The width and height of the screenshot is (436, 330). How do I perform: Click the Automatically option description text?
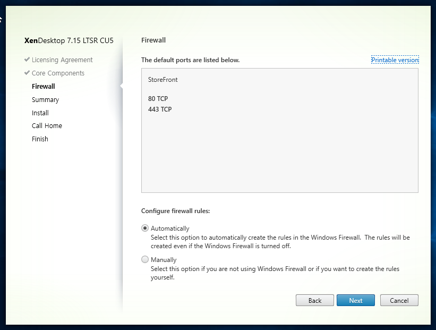[280, 241]
